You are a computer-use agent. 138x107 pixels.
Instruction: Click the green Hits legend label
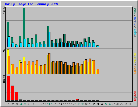click(135, 11)
